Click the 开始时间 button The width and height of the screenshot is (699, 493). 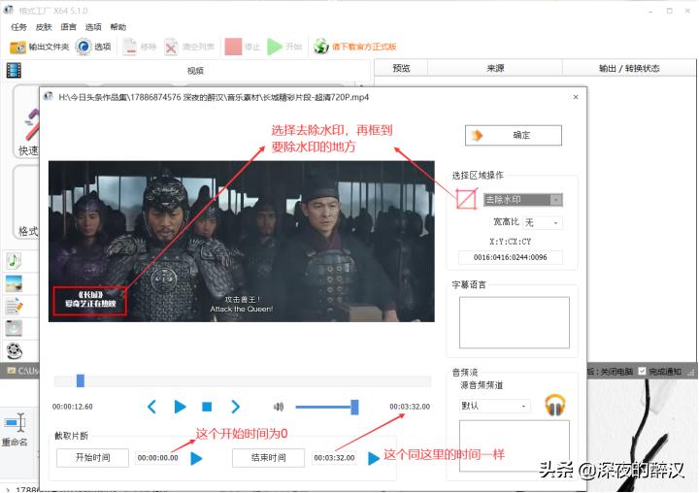point(93,458)
